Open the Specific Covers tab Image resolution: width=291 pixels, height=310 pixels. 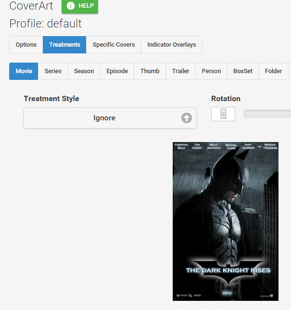(114, 45)
